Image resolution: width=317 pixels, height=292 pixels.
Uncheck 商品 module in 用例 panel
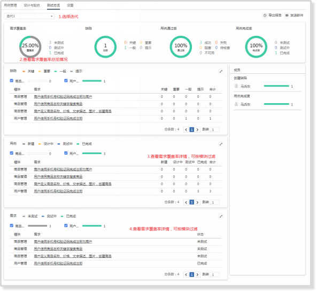click(12, 153)
